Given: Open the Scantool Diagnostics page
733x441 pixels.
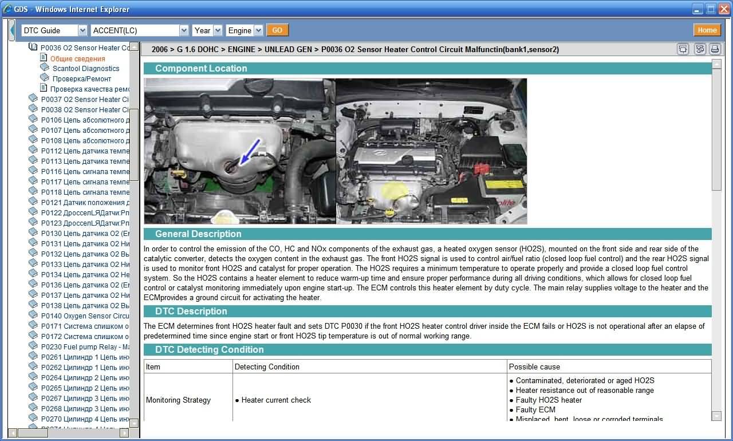Looking at the screenshot, I should coord(86,68).
